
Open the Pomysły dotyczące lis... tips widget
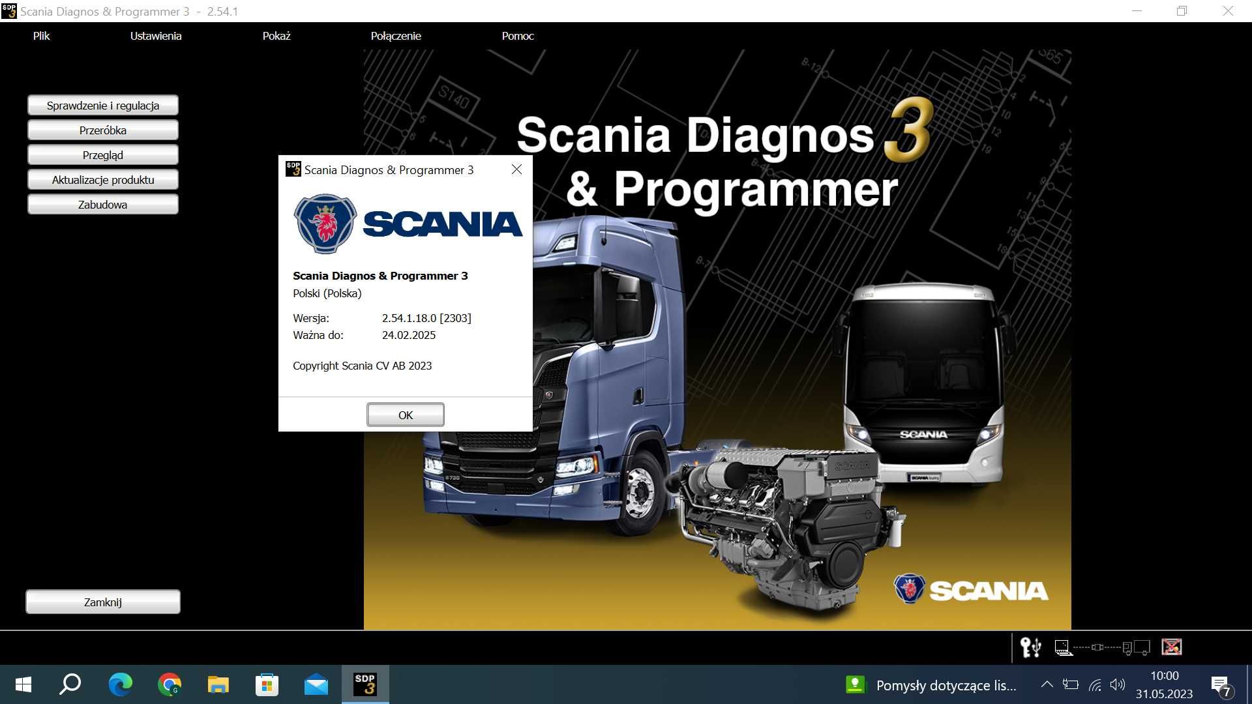tap(931, 685)
